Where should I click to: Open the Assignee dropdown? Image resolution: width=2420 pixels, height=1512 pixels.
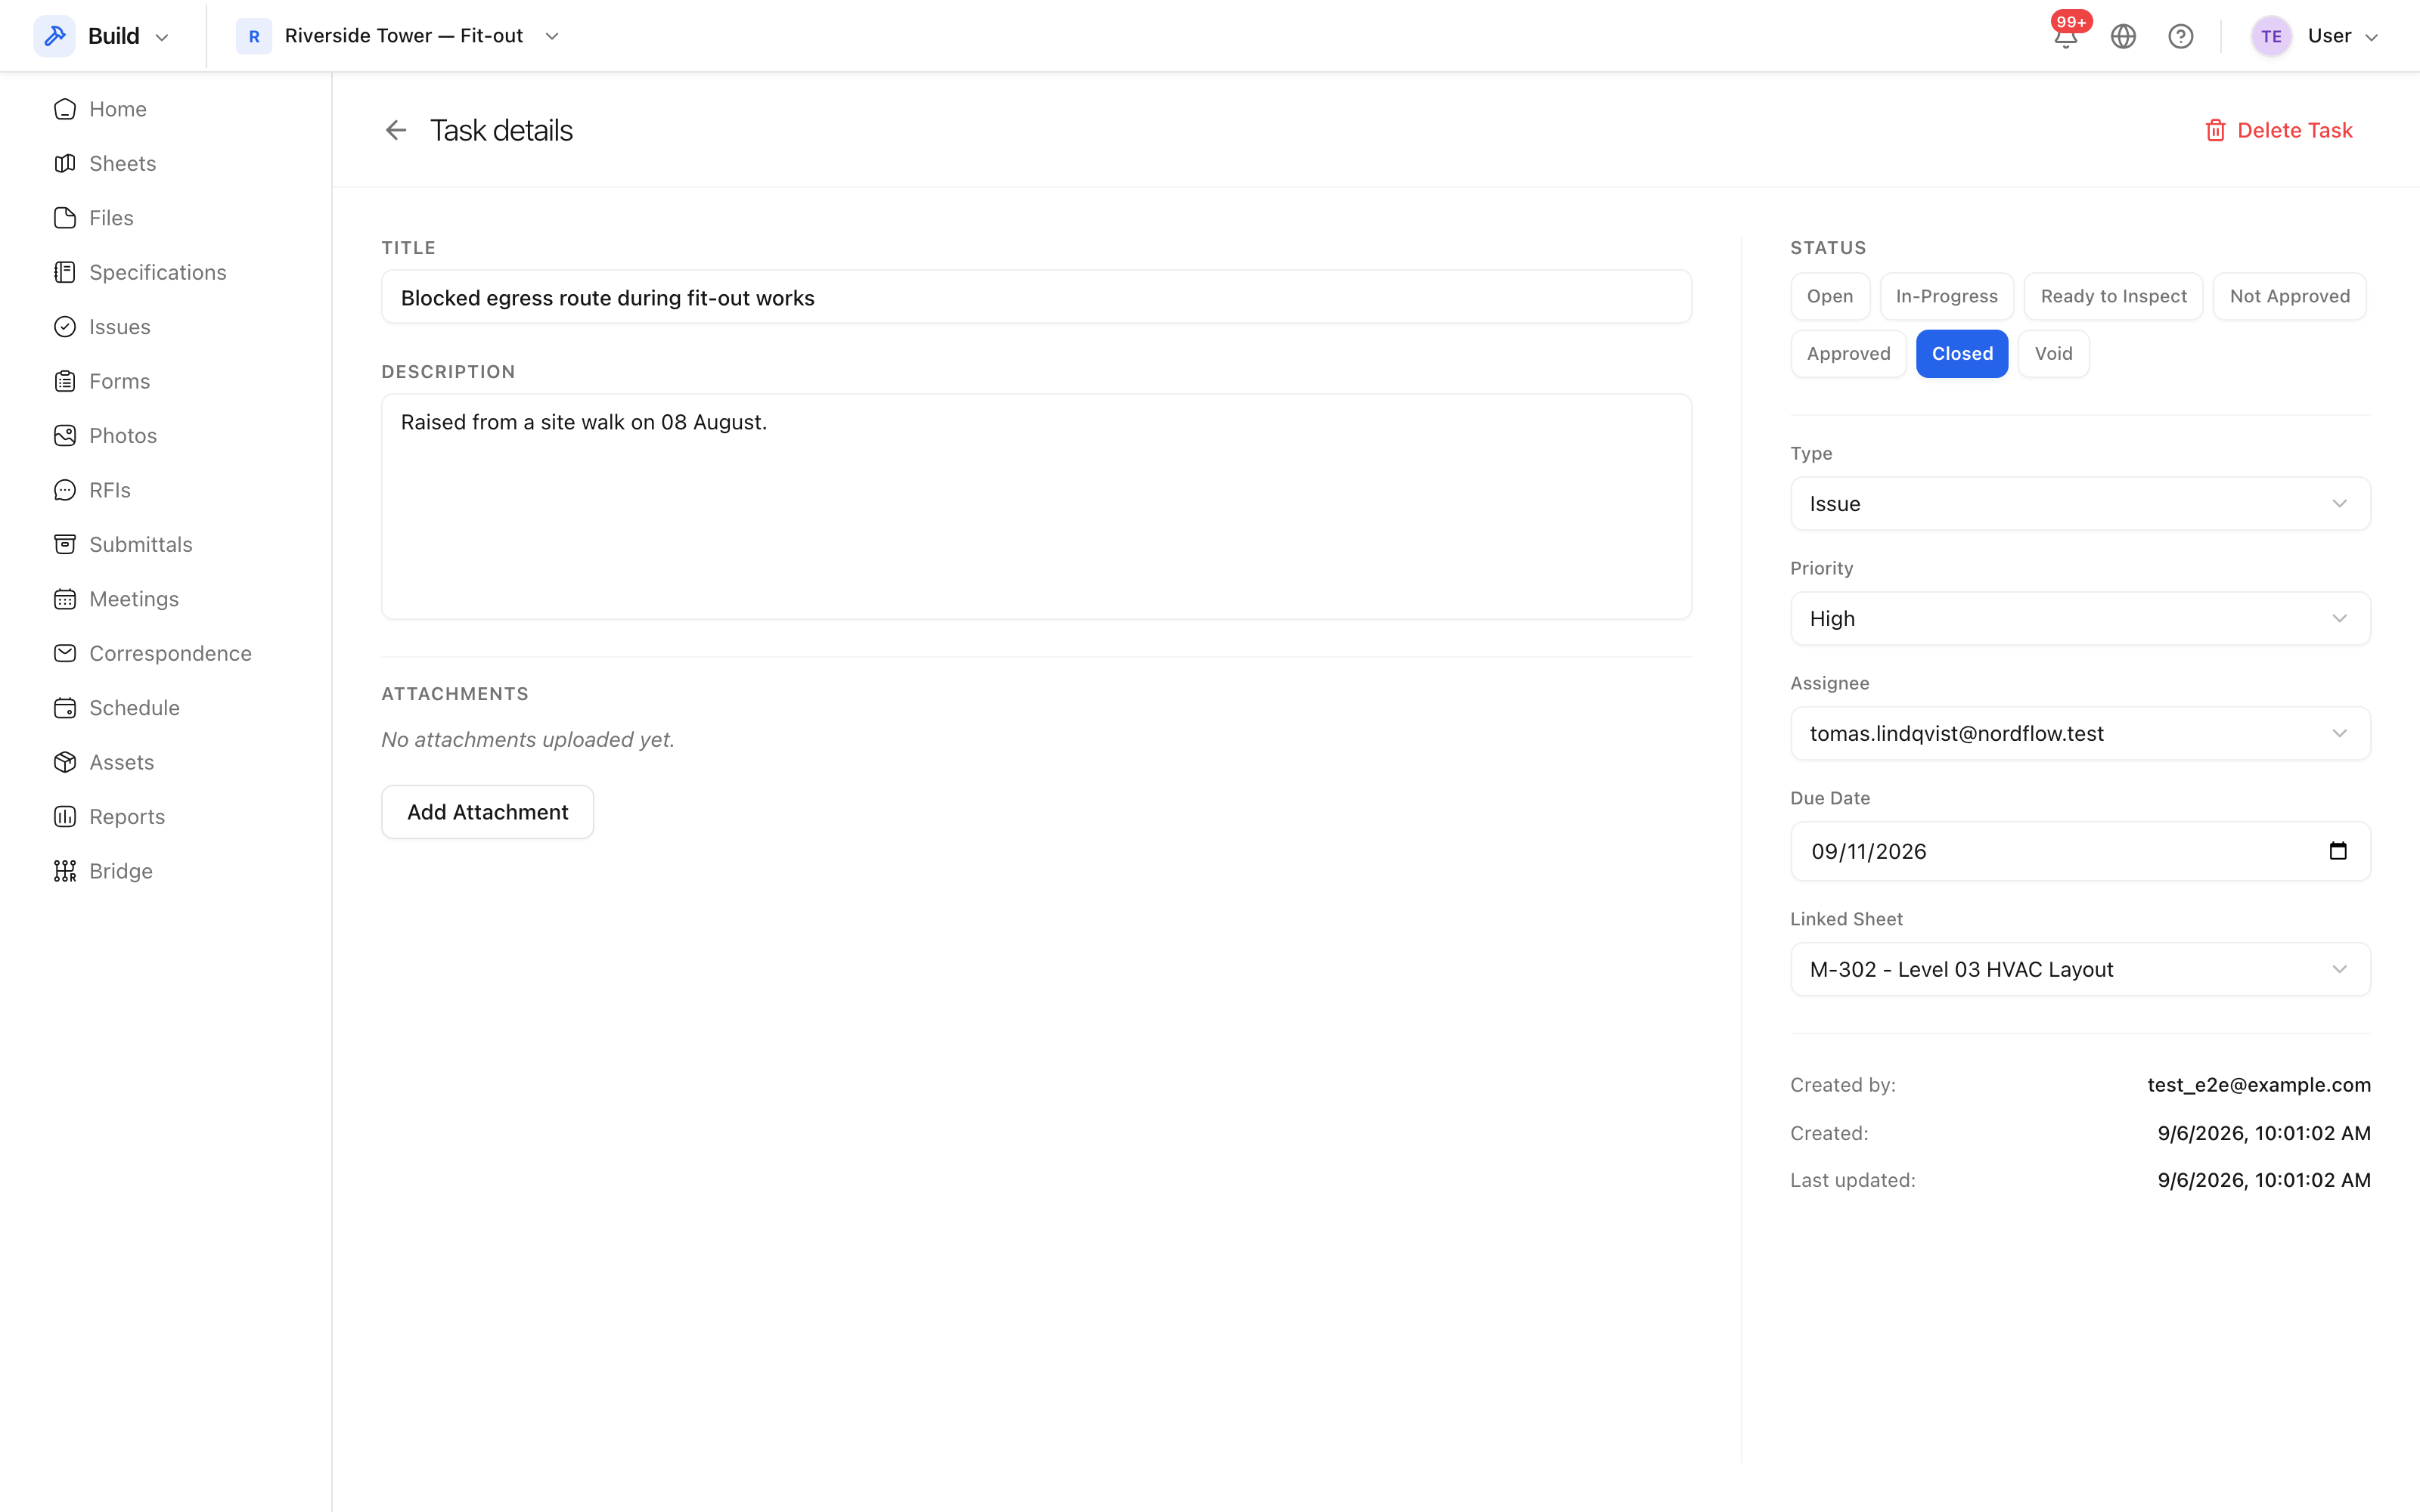tap(2080, 733)
